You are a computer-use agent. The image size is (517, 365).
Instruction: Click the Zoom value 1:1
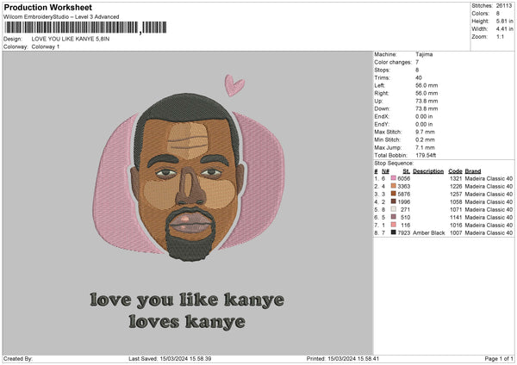pyautogui.click(x=500, y=36)
